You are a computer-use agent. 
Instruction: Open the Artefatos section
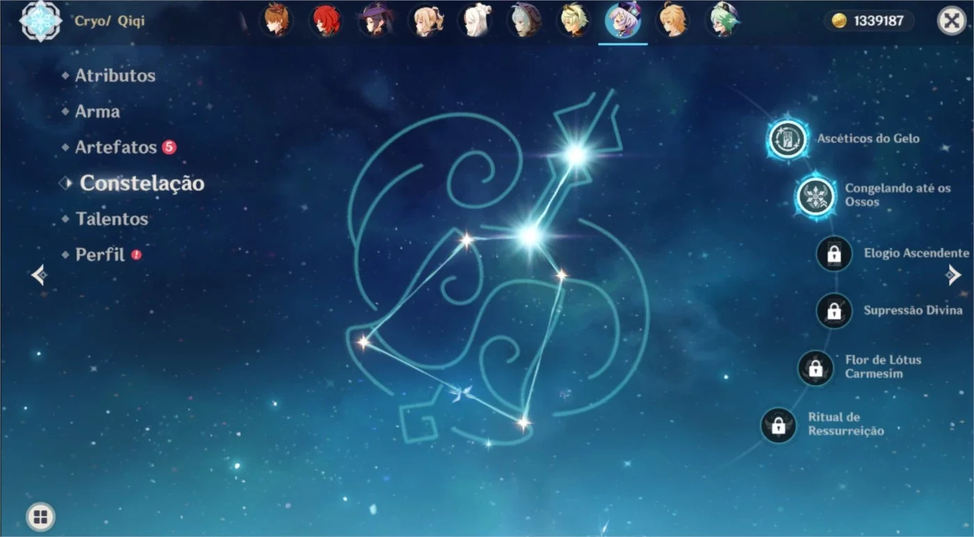click(116, 147)
